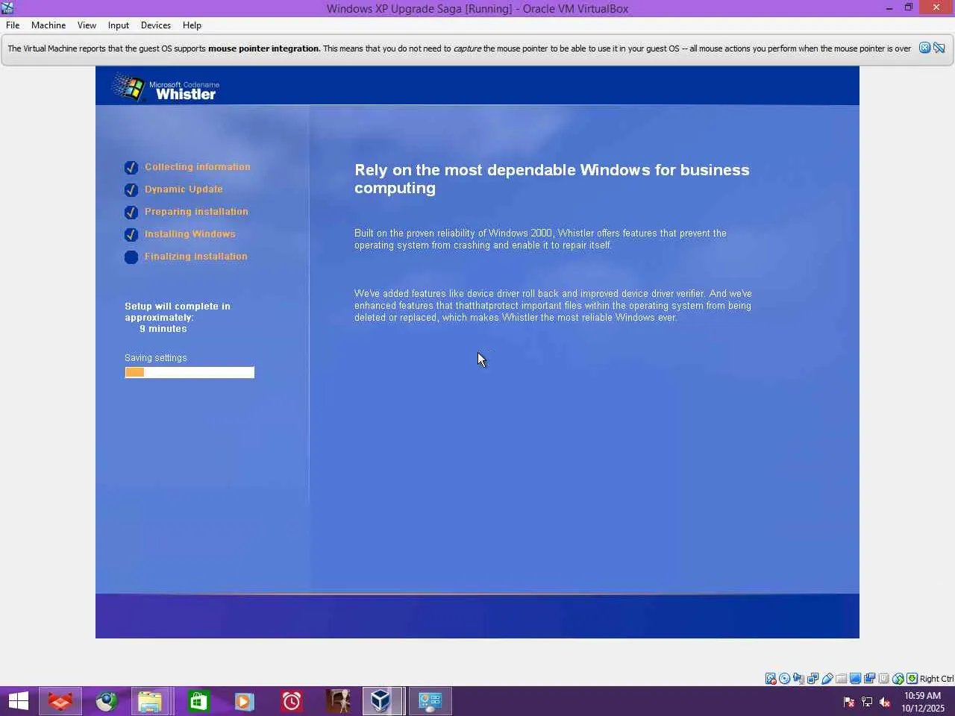Click the 'Rely on the most dependable Windows' heading
Screen dimensions: 955x716
click(x=552, y=179)
